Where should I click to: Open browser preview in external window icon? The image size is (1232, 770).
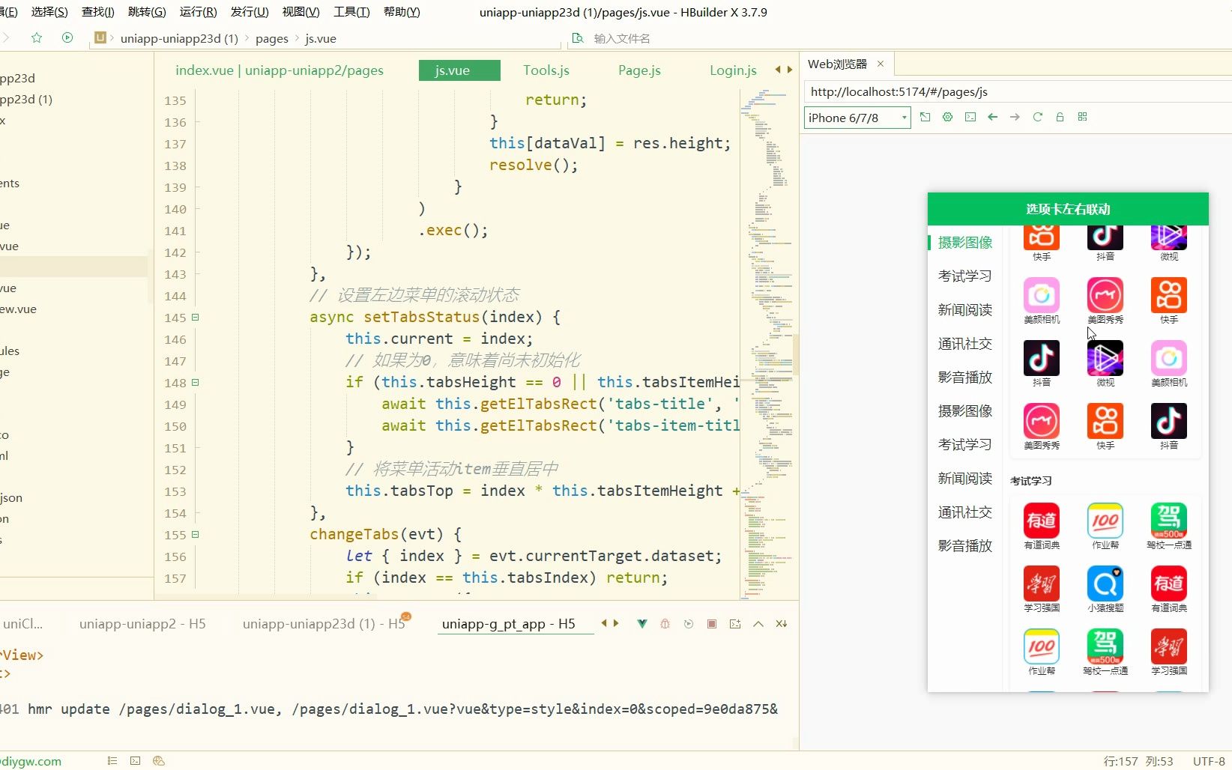pos(925,117)
